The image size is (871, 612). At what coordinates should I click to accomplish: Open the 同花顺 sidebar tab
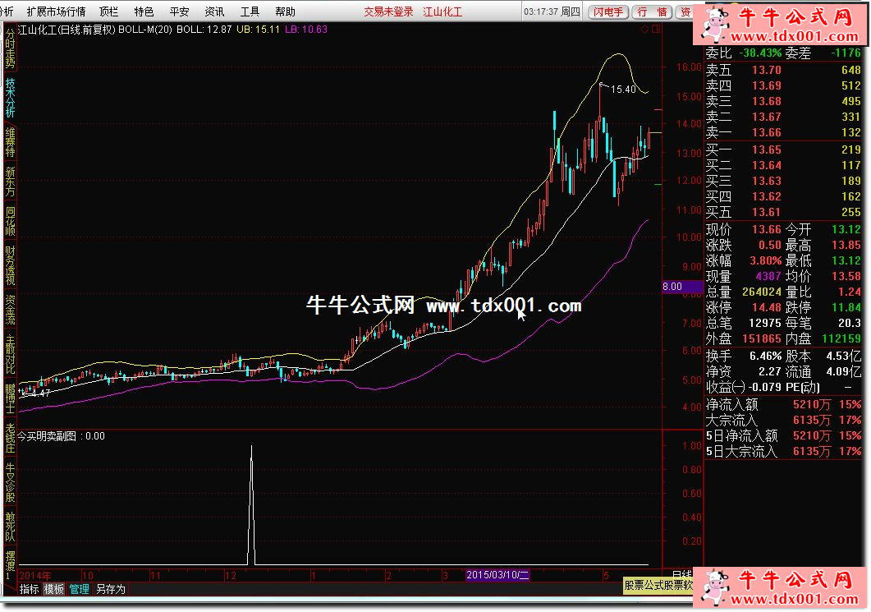click(10, 220)
